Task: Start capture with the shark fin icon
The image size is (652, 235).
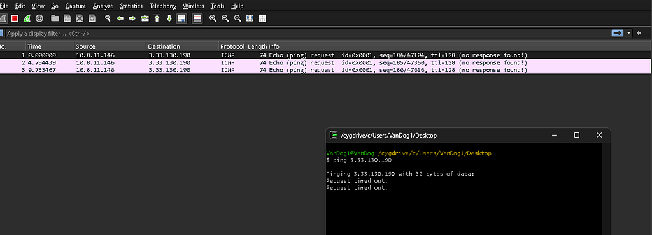Action: [3, 18]
